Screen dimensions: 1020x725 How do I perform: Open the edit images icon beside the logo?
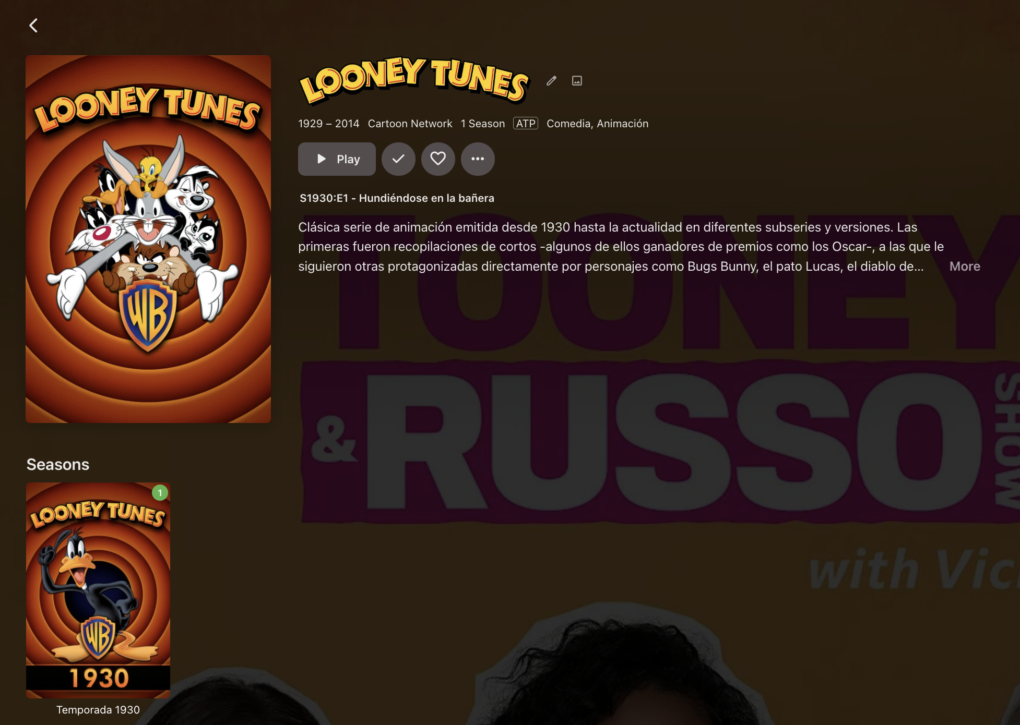click(577, 81)
